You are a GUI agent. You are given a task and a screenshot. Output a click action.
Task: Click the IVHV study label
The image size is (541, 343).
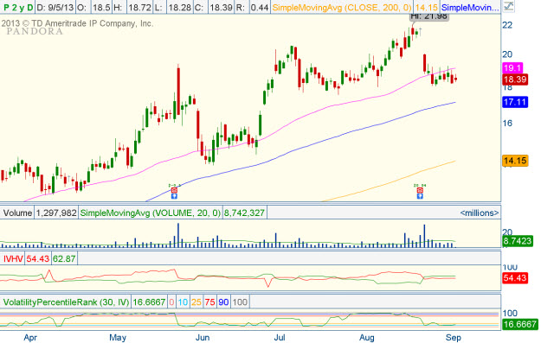pos(13,258)
